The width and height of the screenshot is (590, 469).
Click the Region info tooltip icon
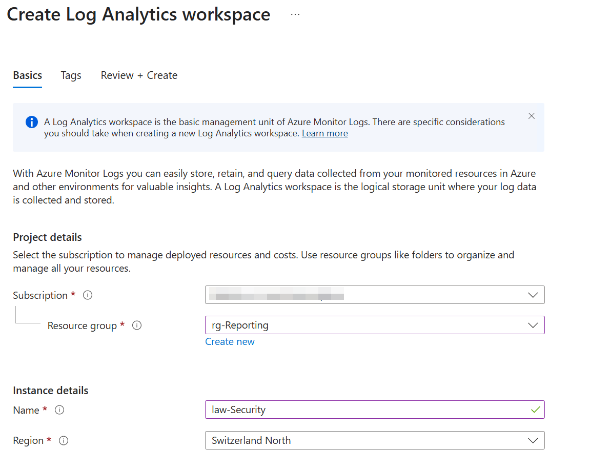(x=64, y=440)
